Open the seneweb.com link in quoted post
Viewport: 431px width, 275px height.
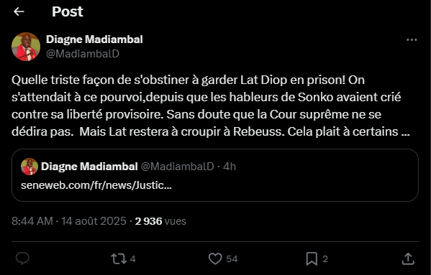96,185
